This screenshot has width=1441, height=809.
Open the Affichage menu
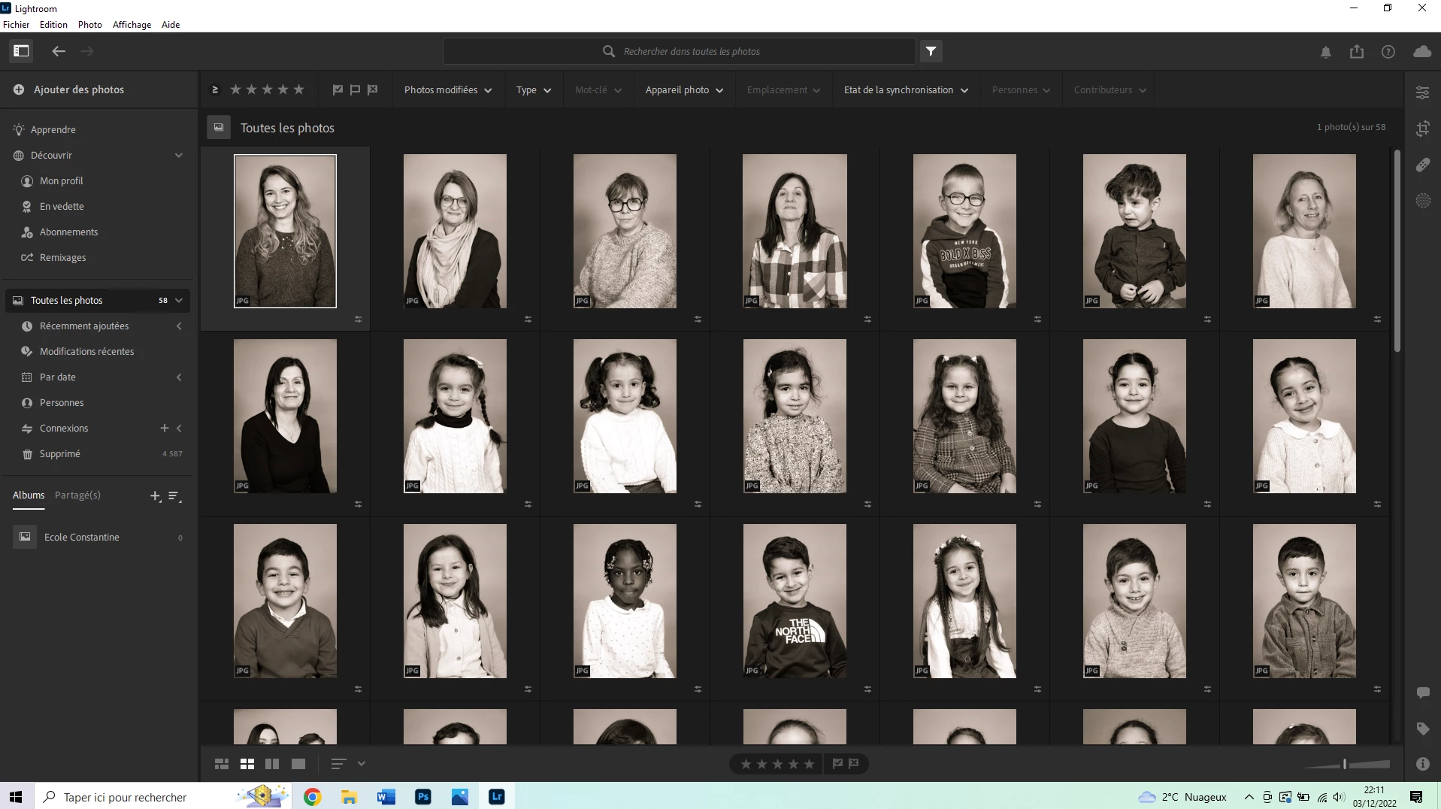click(132, 24)
